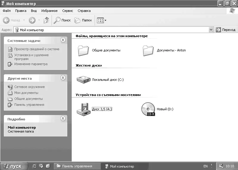Toggle the Папки folders pane
The height and width of the screenshot is (170, 238).
pos(83,20)
